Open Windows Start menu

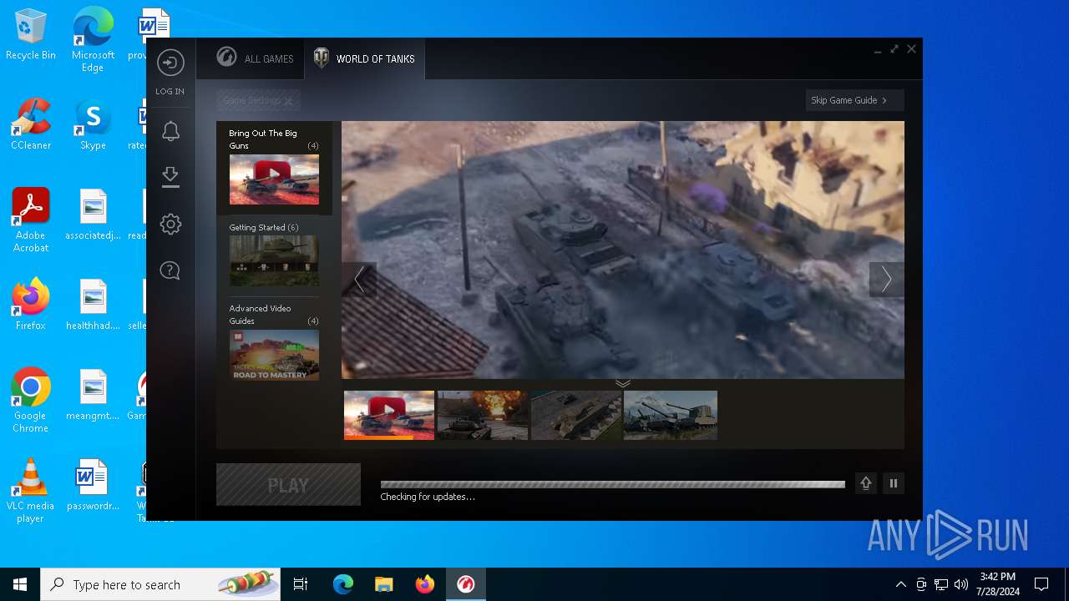point(20,584)
